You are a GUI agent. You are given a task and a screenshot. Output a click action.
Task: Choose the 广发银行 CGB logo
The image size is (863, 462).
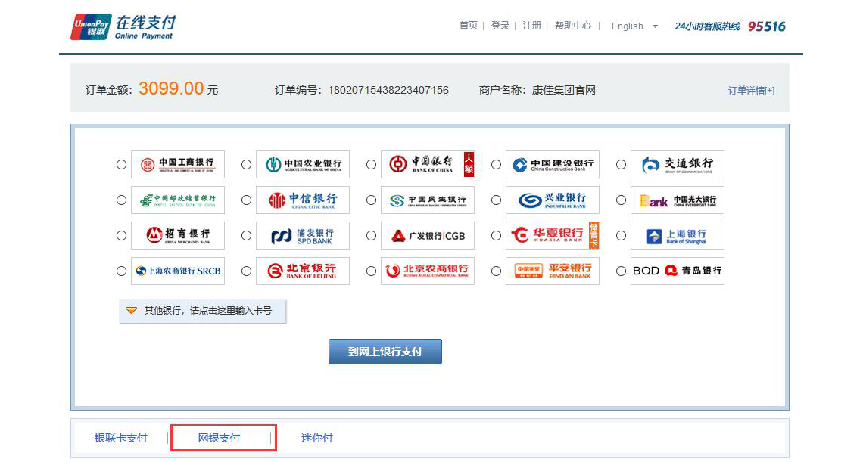click(x=428, y=235)
